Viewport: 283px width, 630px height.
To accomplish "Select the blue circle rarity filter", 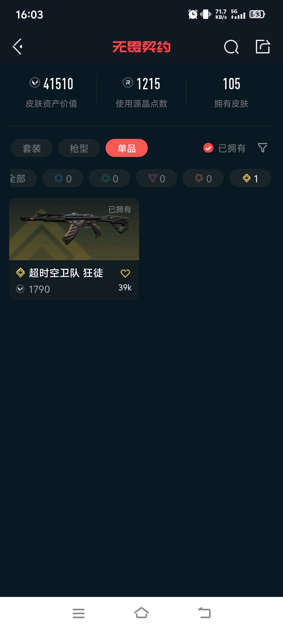I will pyautogui.click(x=63, y=178).
